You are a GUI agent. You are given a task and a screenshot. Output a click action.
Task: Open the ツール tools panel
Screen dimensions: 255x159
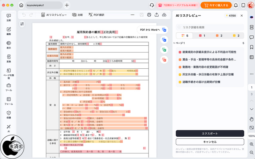pos(9,87)
